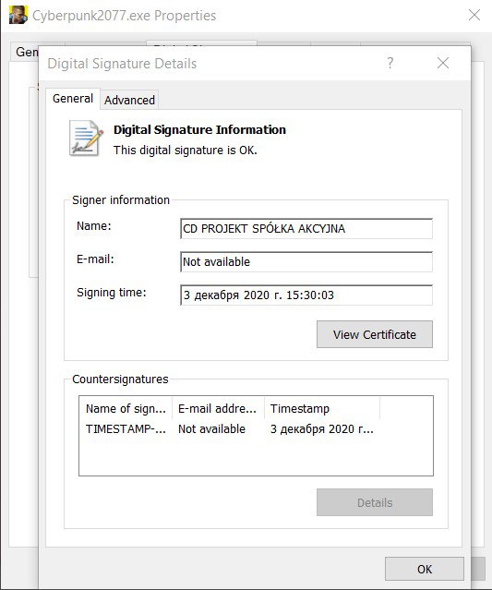Sort by Name of signer column header
Viewport: 492px width, 590px height.
point(126,408)
